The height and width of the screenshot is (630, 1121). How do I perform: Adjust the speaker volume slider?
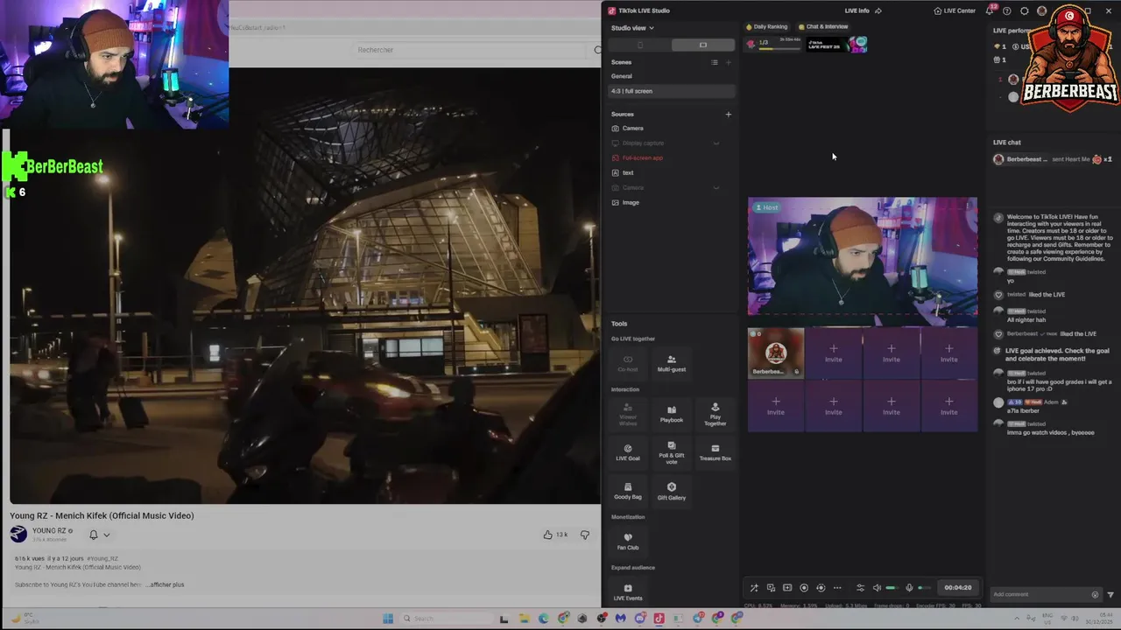coord(892,588)
